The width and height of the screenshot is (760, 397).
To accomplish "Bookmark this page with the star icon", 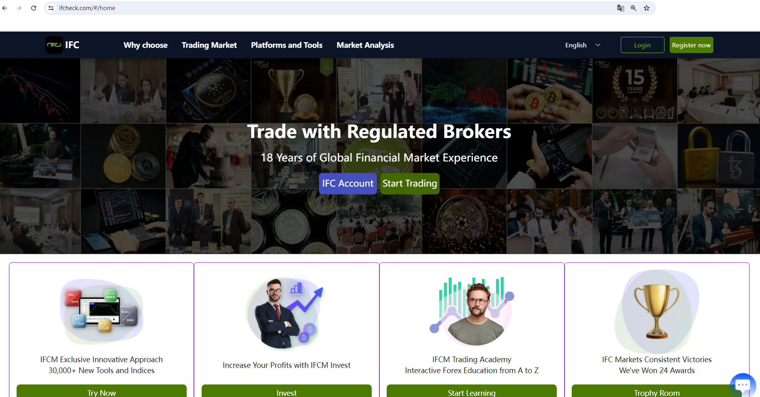I will click(647, 8).
